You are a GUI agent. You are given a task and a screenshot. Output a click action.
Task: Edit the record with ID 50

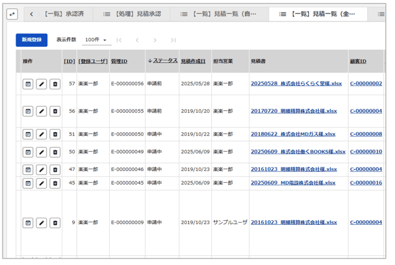click(42, 152)
